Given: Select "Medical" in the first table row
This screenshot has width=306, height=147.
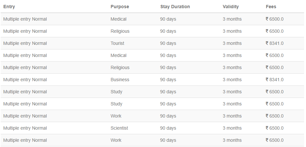Looking at the screenshot, I should point(118,19).
